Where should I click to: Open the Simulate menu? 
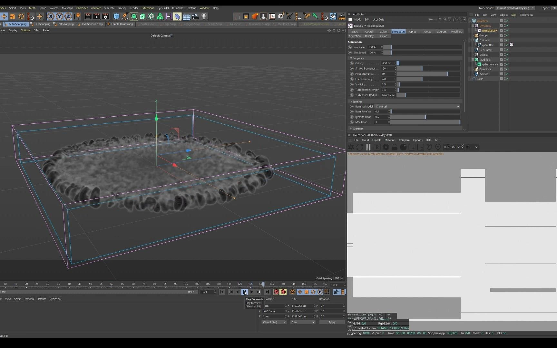109,8
